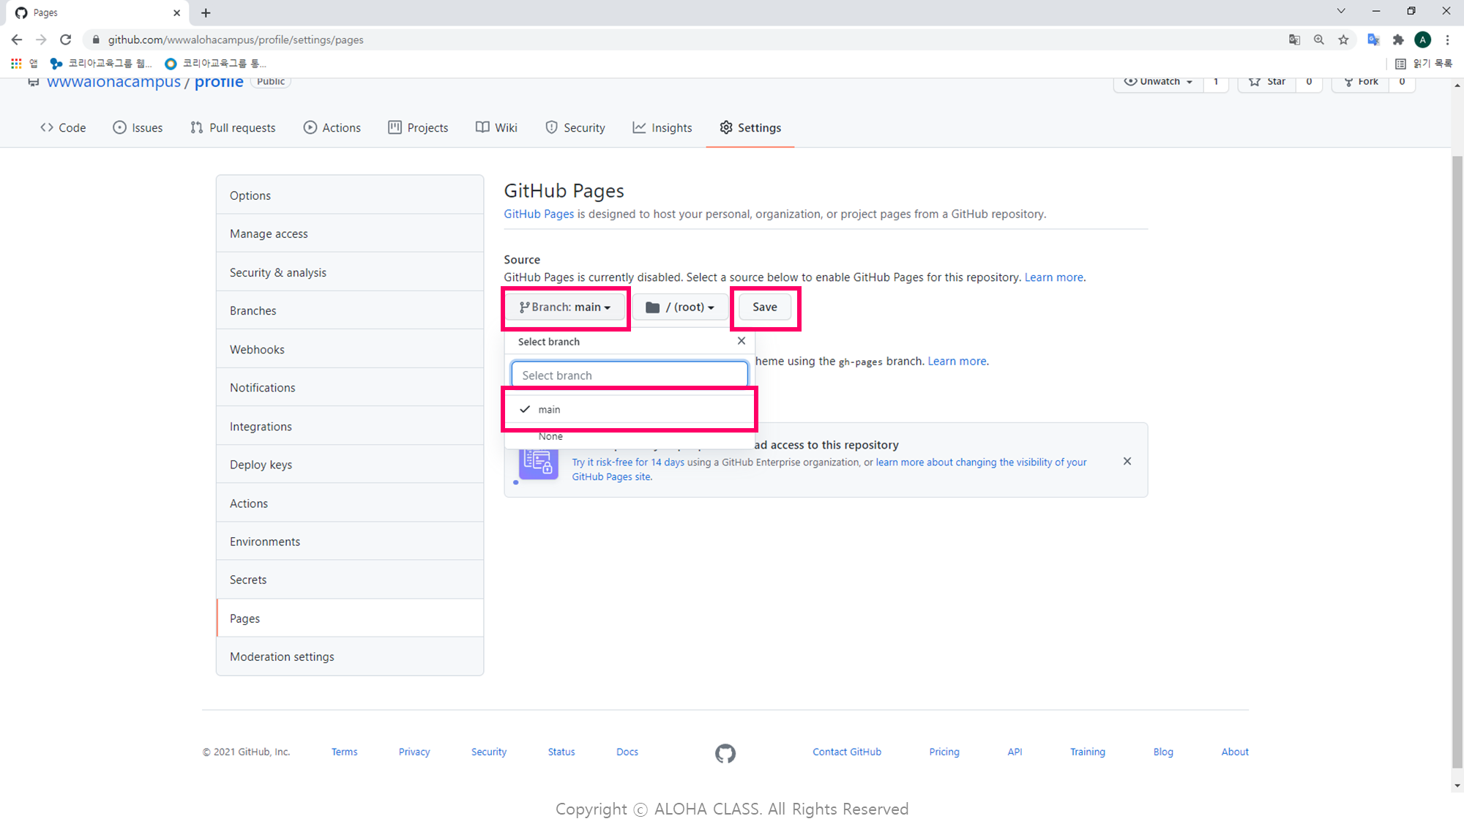This screenshot has width=1464, height=827.
Task: Open the Insights tab
Action: coord(662,127)
